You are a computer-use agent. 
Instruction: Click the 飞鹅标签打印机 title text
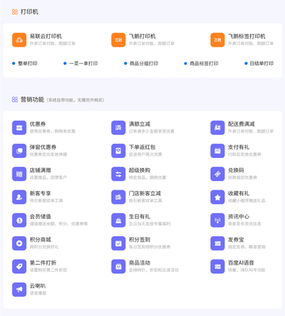click(x=247, y=36)
